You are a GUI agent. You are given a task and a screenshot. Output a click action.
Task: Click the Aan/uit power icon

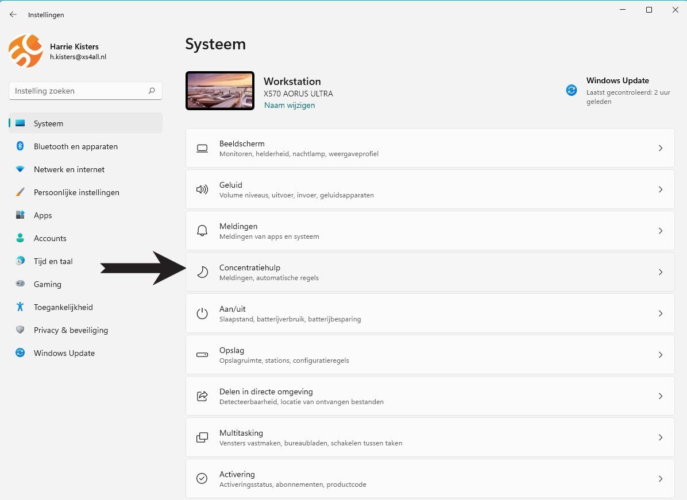click(202, 313)
